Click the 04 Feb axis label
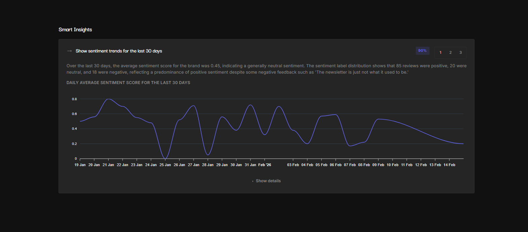Image resolution: width=528 pixels, height=232 pixels. point(307,165)
